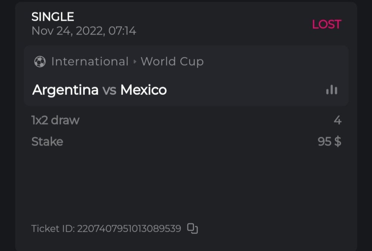This screenshot has width=372, height=251.
Task: Select the International category label
Action: coord(90,62)
